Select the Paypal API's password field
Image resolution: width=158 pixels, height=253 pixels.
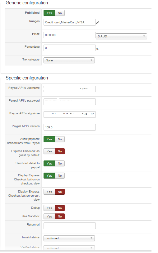click(x=70, y=102)
